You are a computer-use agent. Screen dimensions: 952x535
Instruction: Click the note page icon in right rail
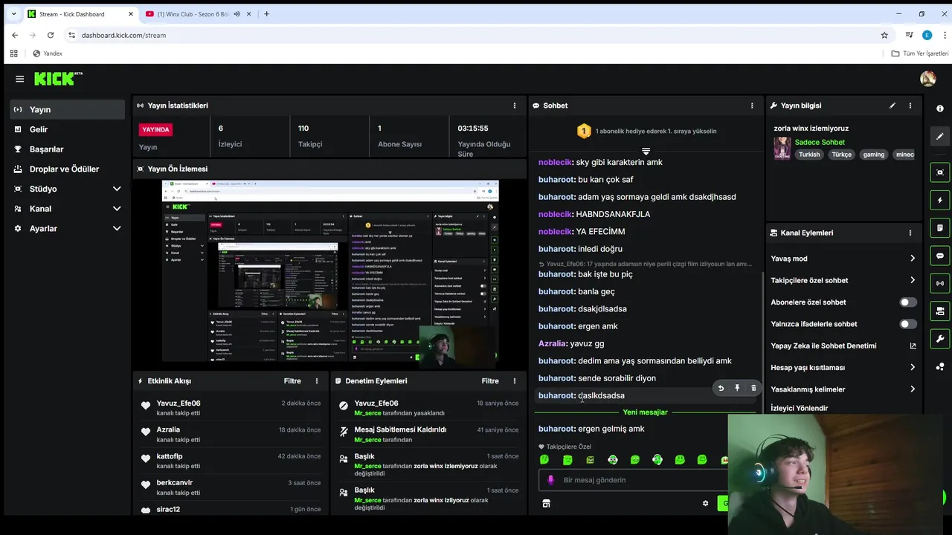(940, 228)
